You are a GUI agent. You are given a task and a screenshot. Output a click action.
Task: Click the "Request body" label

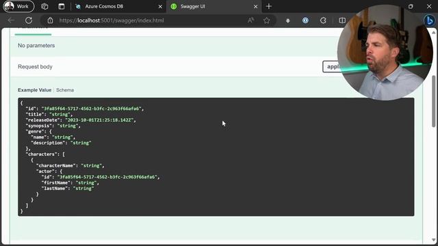click(x=35, y=67)
